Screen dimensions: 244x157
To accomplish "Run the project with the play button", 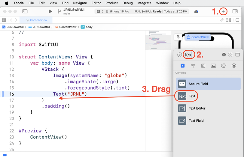I will 50,11.
